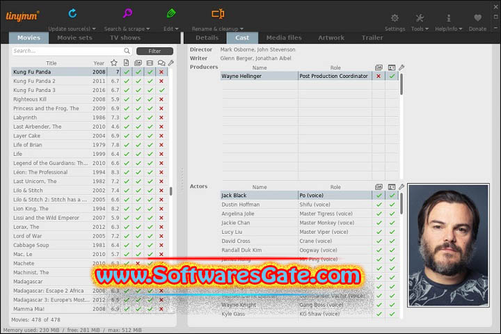Select 'Mamma Mia!' movie row

pyautogui.click(x=90, y=309)
